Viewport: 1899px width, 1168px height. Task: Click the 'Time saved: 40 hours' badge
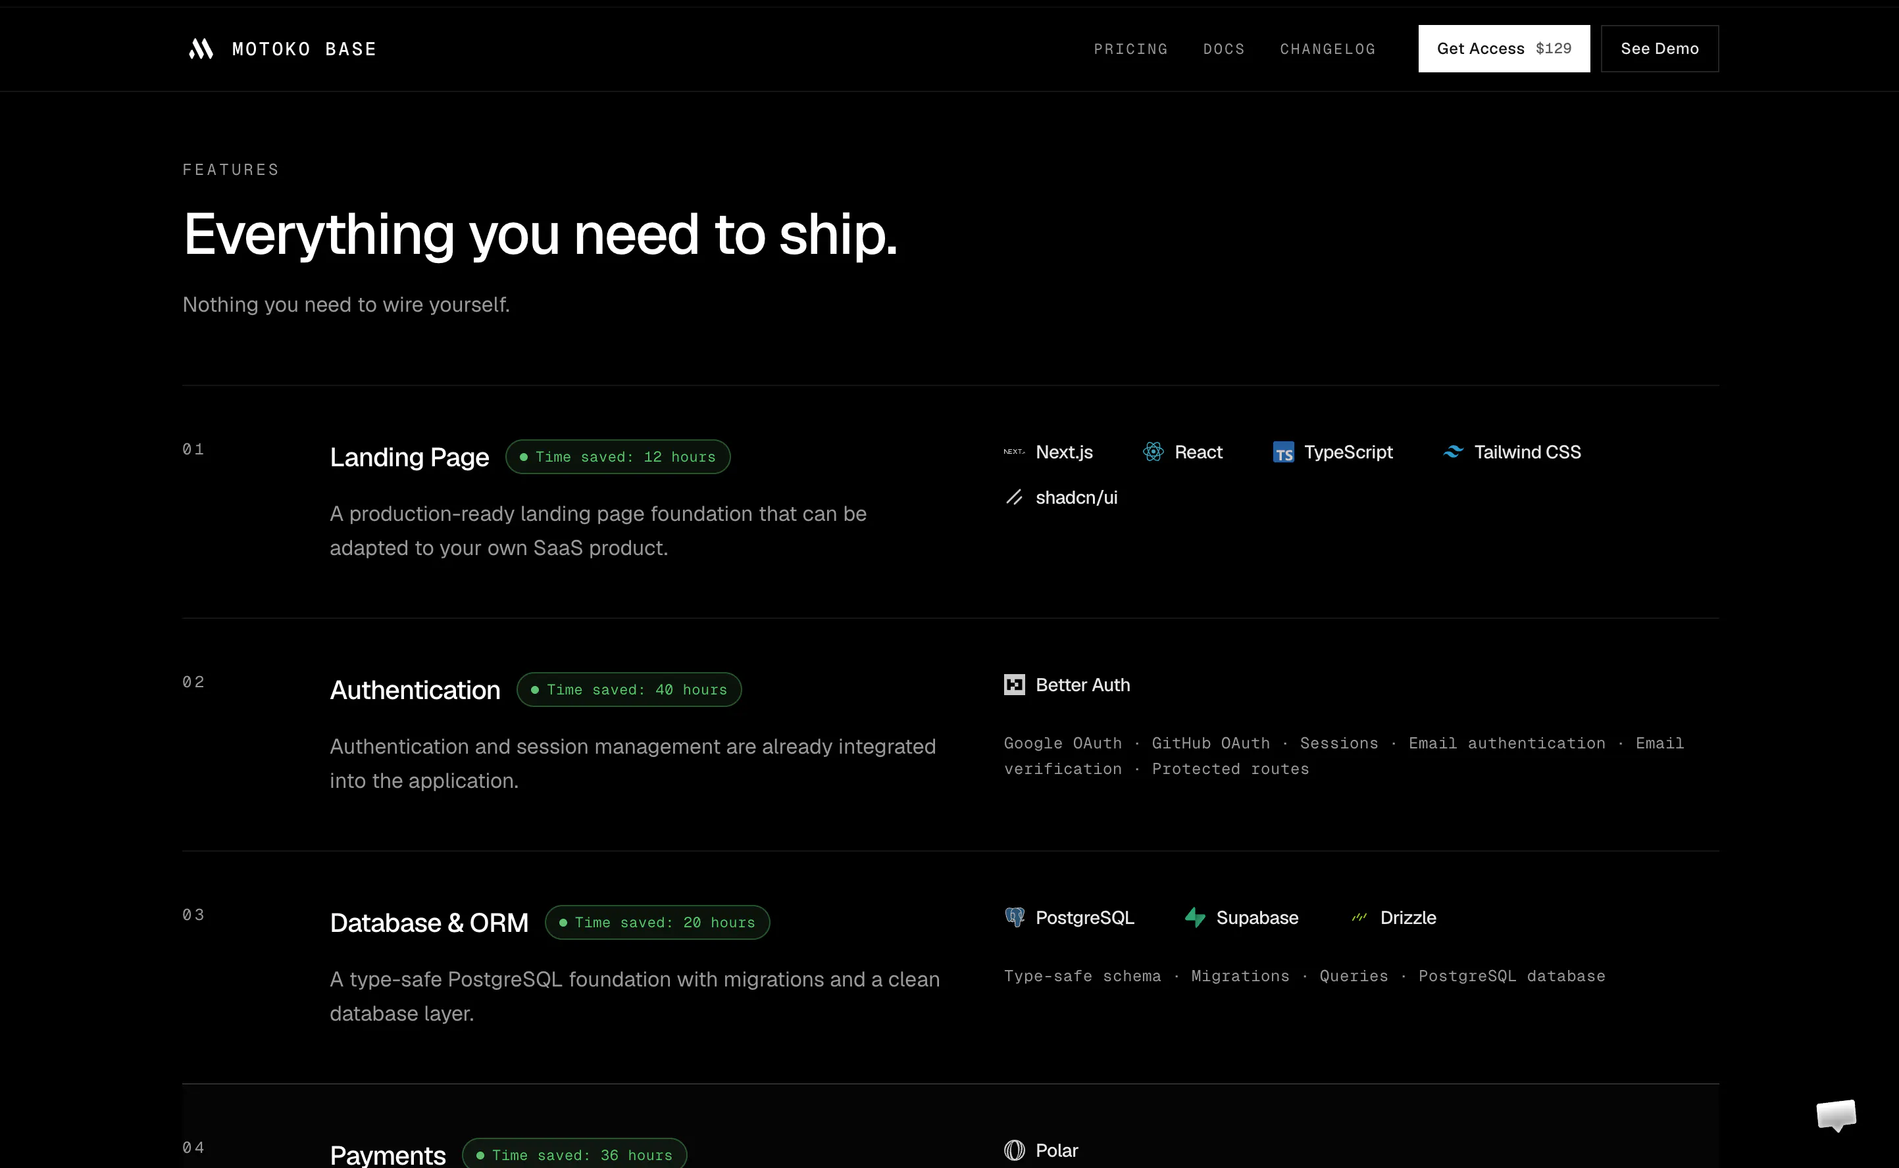coord(629,690)
